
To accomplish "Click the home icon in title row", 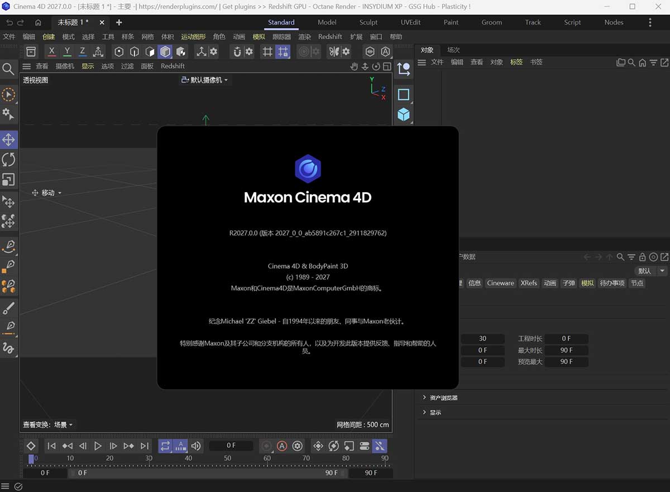I will tap(38, 22).
